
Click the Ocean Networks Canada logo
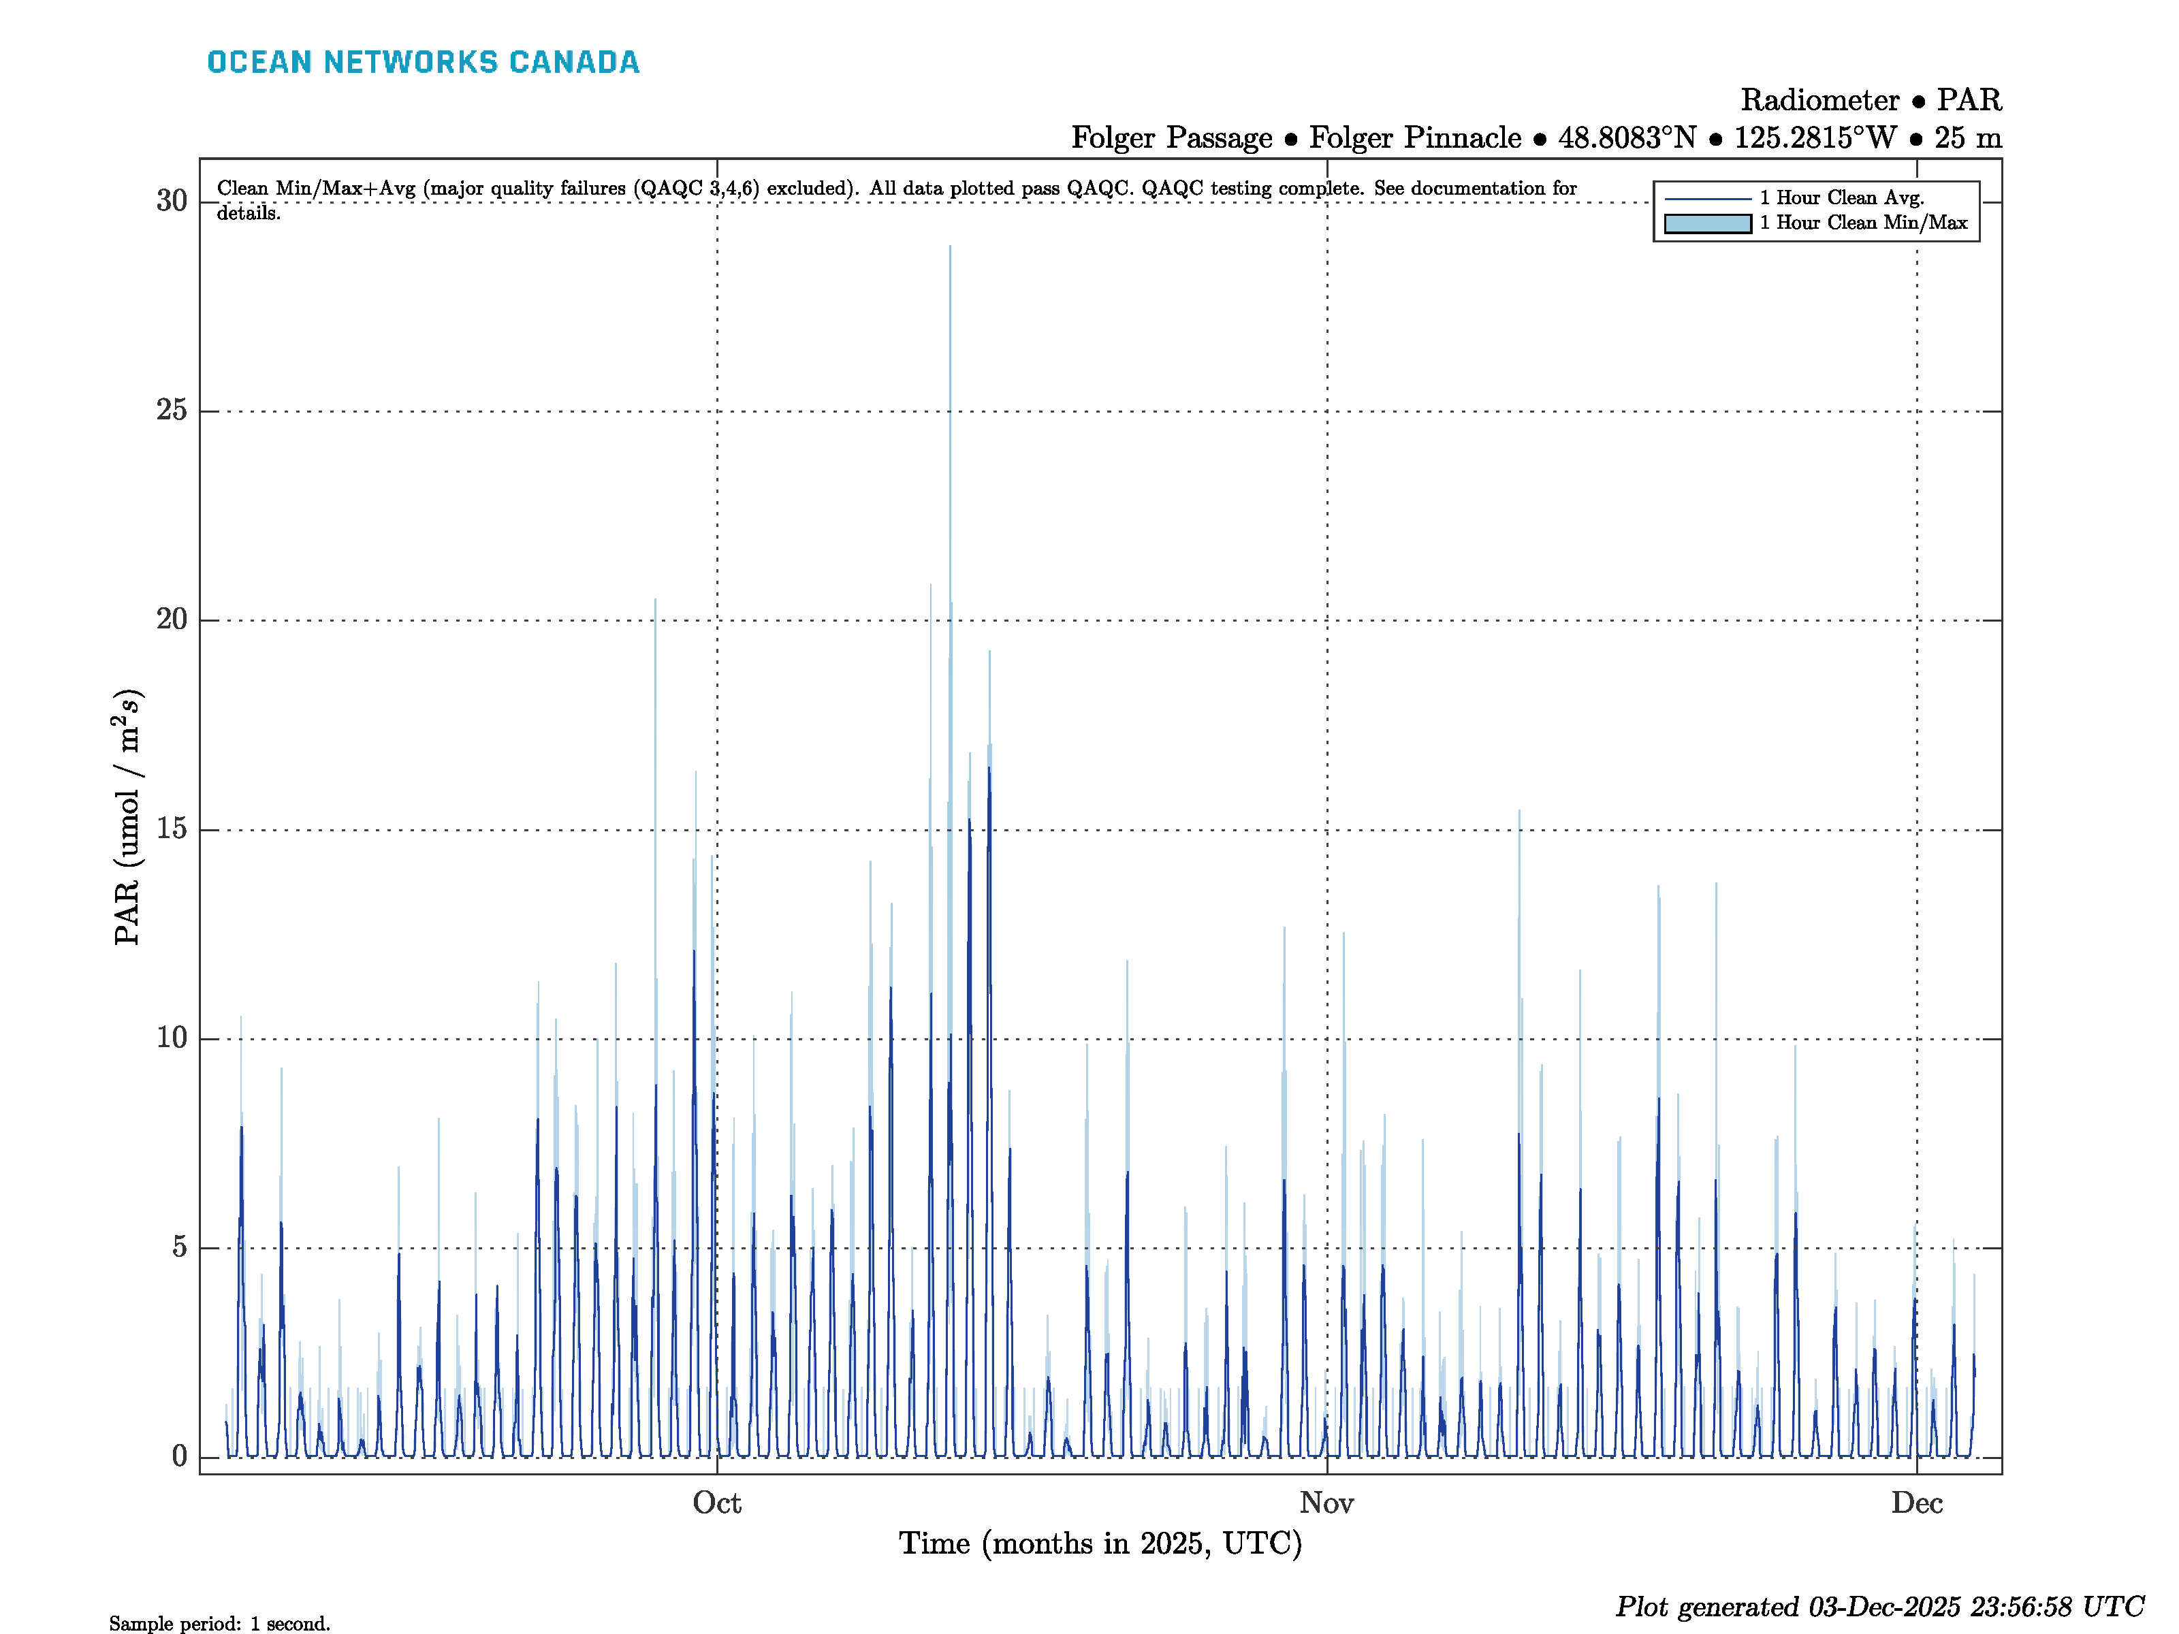(x=423, y=62)
